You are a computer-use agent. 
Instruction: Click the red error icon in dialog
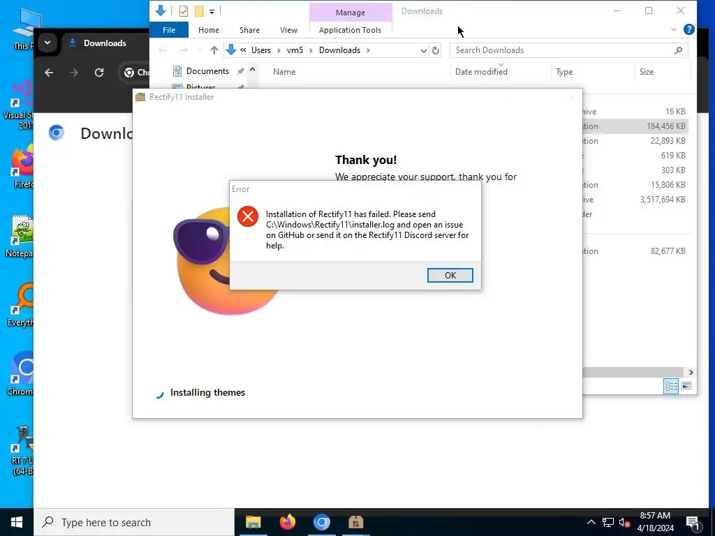pyautogui.click(x=248, y=216)
